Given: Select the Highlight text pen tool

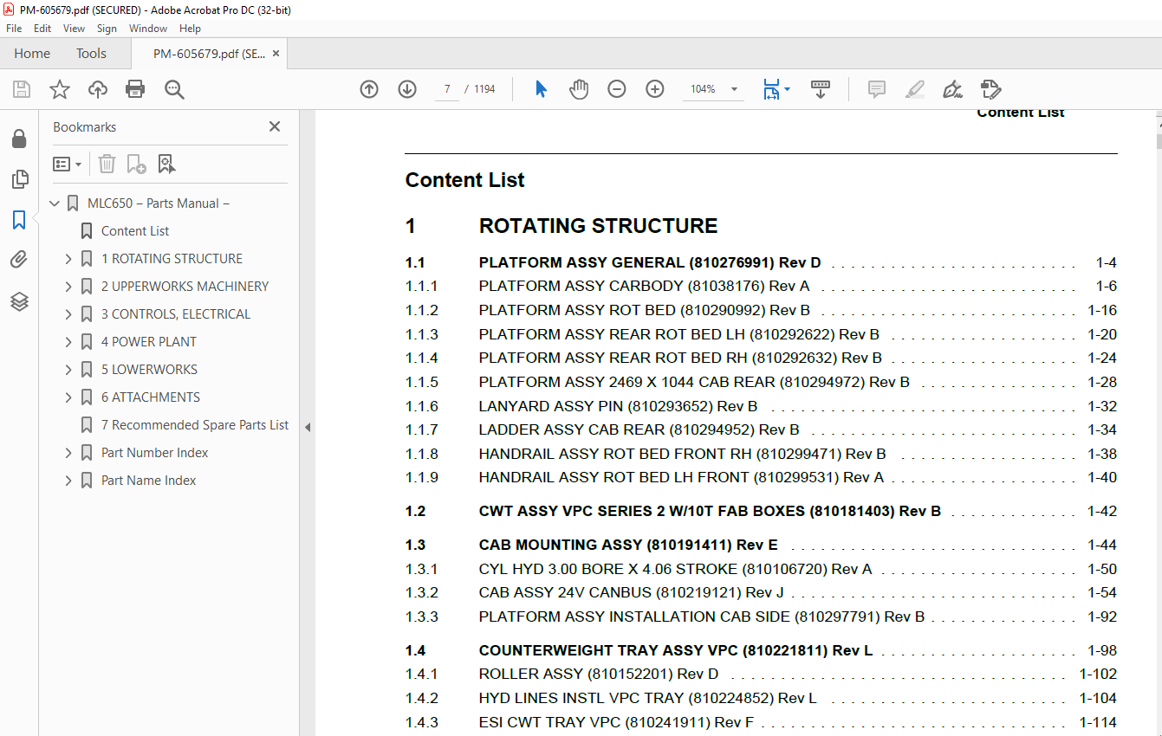Looking at the screenshot, I should tap(914, 89).
